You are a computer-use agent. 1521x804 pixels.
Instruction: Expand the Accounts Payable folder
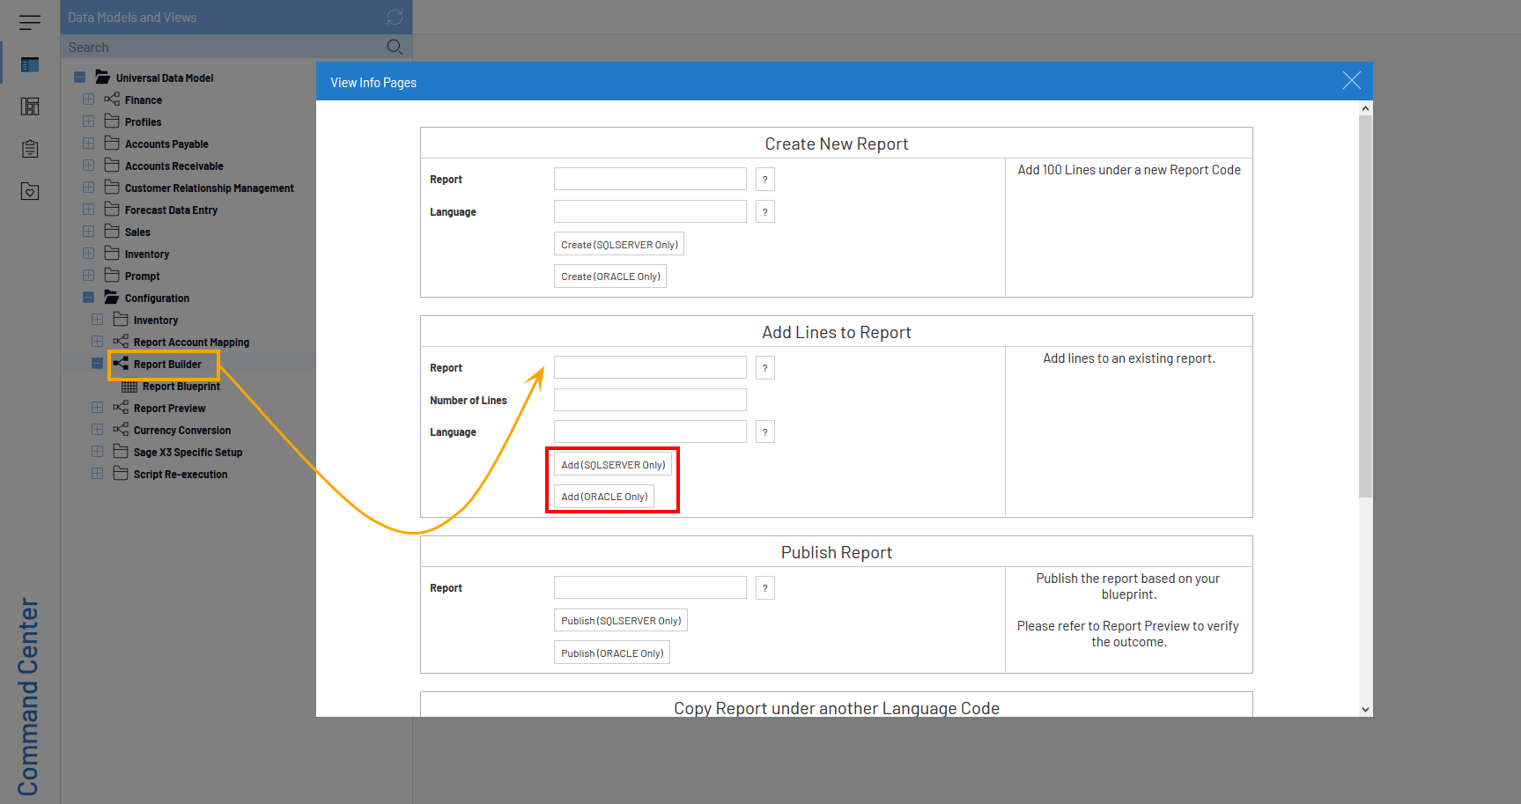(x=89, y=144)
